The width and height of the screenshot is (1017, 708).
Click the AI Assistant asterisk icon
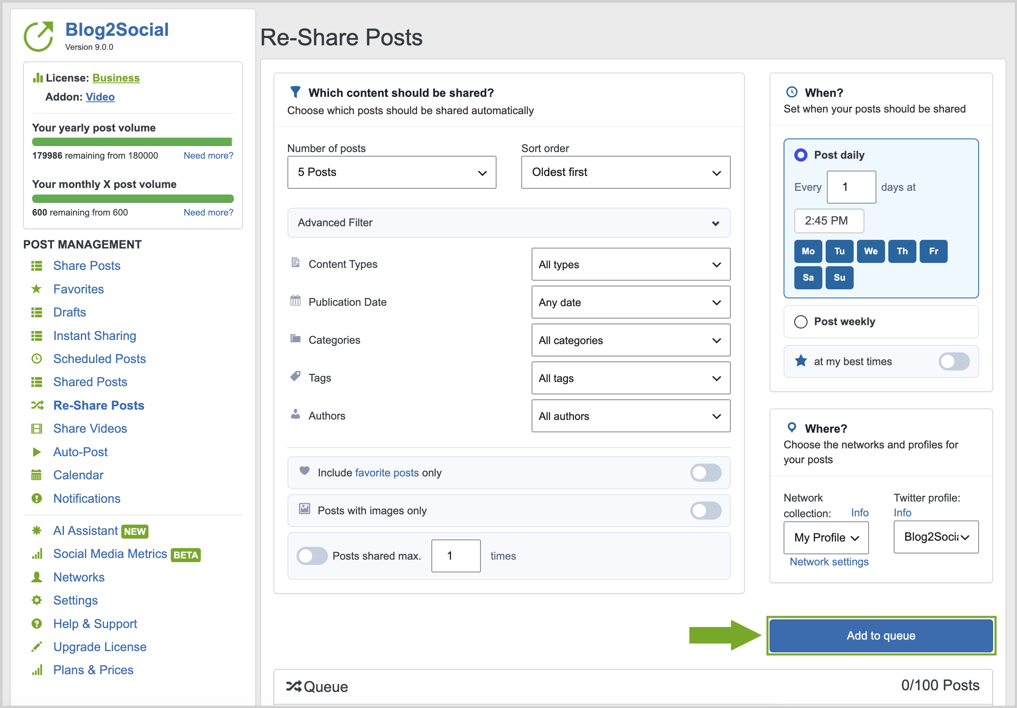coord(37,530)
